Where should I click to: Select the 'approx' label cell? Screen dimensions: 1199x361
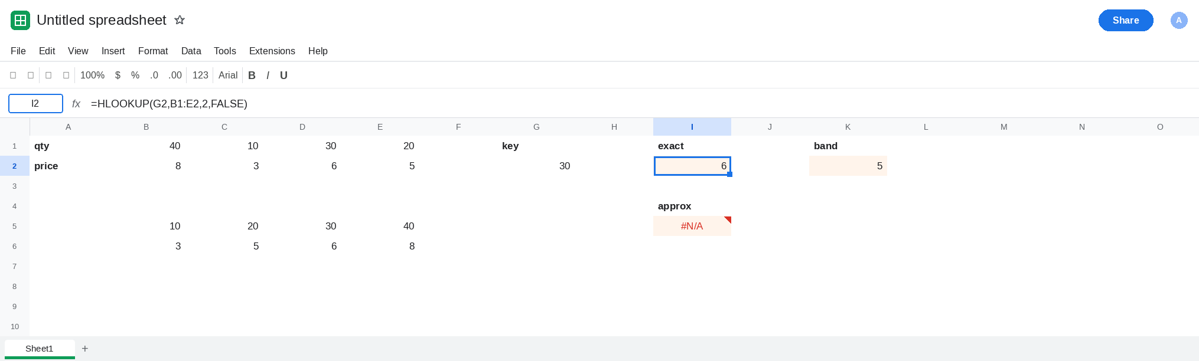click(692, 206)
